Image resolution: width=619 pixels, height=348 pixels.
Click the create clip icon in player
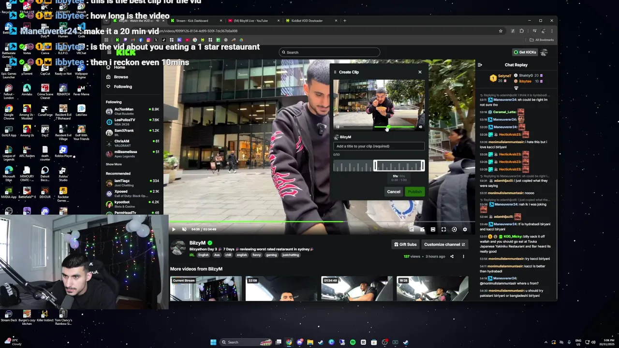coord(422,230)
